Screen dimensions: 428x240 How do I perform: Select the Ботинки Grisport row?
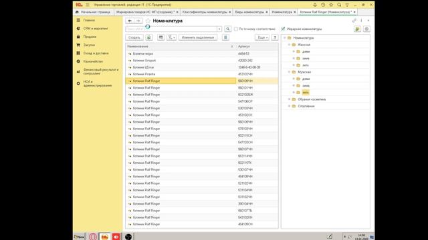pyautogui.click(x=202, y=61)
